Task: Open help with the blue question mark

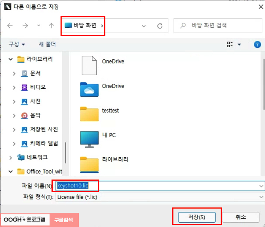Action: pos(257,45)
